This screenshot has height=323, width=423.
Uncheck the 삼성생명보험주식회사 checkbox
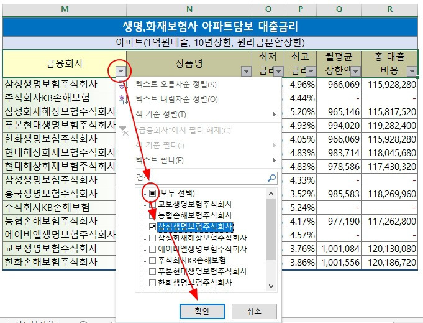coord(152,227)
